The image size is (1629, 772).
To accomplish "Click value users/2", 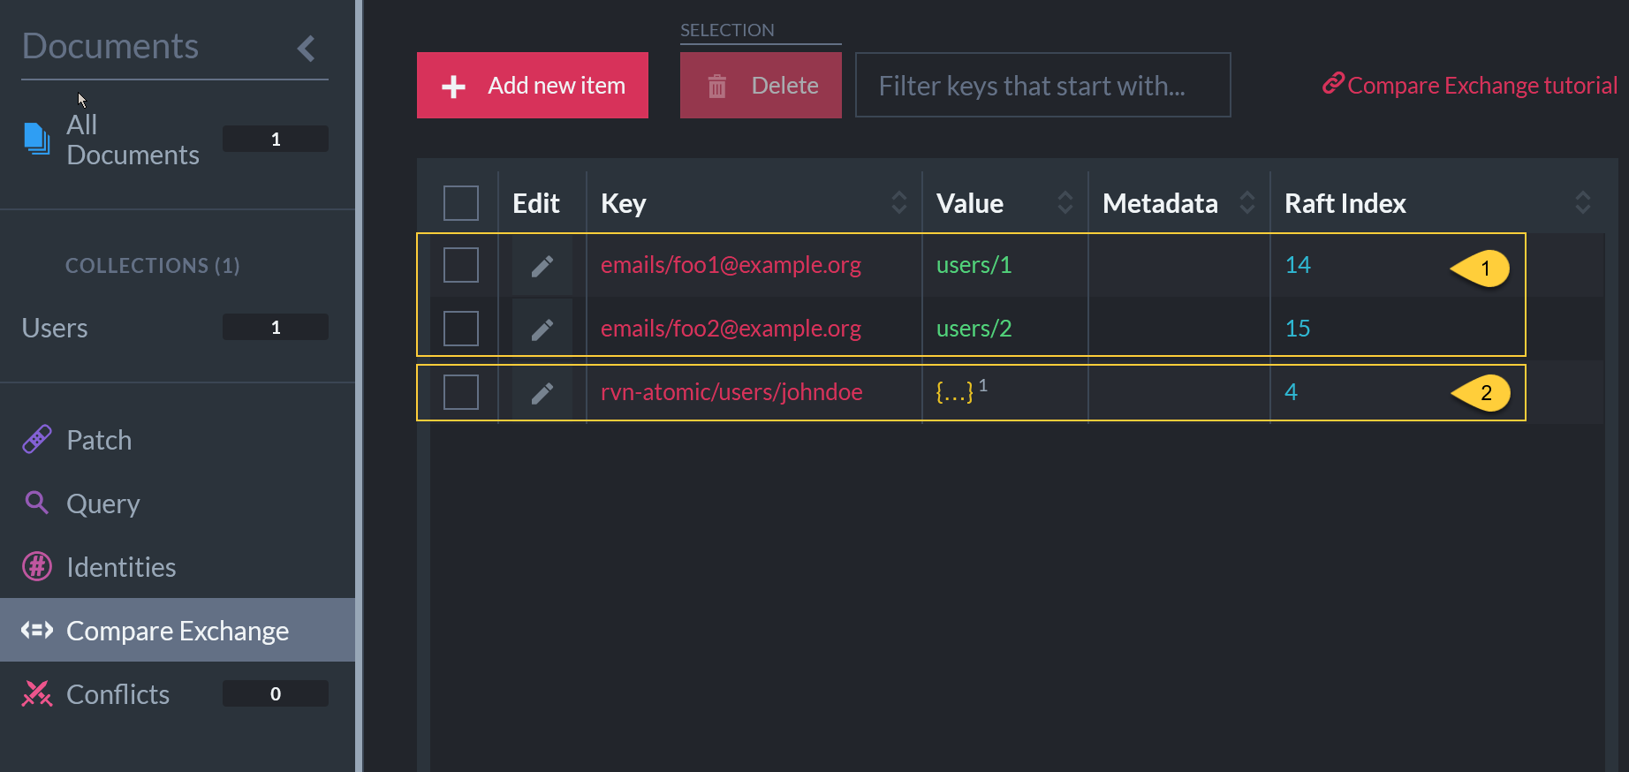I will tap(974, 329).
